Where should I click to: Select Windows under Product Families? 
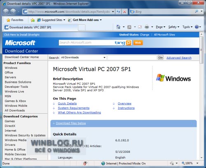(11, 68)
